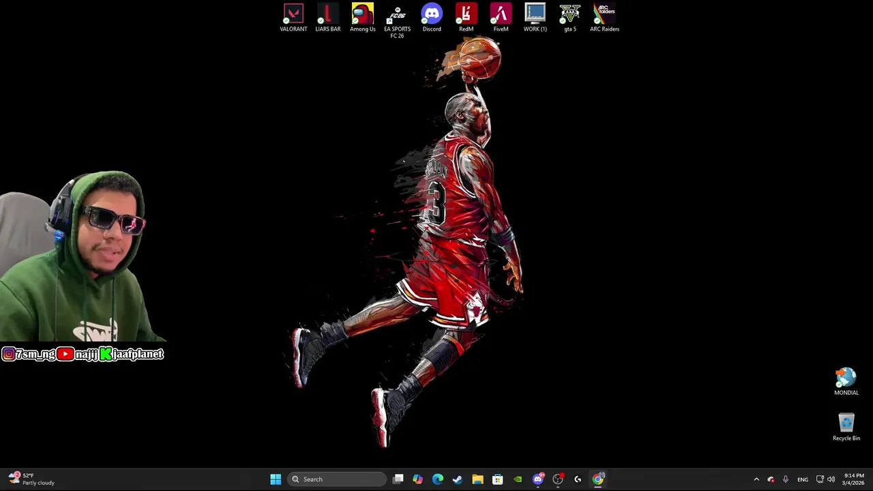This screenshot has height=491, width=873.
Task: Open File Explorer from the taskbar
Action: pyautogui.click(x=477, y=479)
